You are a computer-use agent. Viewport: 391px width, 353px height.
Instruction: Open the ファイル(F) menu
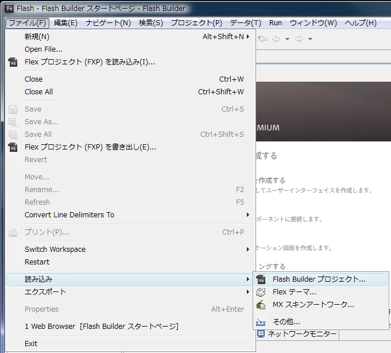pyautogui.click(x=27, y=23)
